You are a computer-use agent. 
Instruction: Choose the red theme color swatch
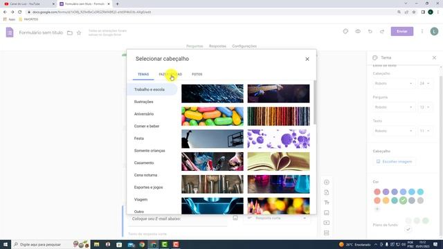click(x=377, y=192)
